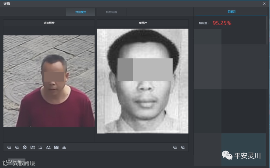Click the 上一张 previous button

coord(16,162)
